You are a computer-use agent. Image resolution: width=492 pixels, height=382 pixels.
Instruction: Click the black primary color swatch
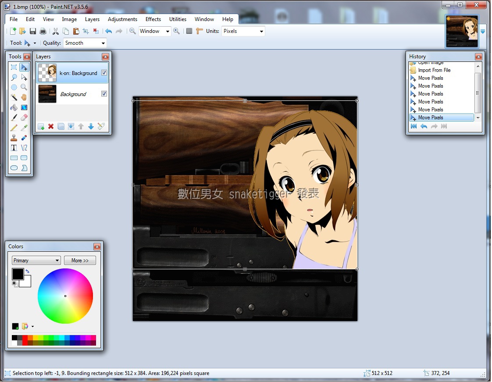click(18, 274)
